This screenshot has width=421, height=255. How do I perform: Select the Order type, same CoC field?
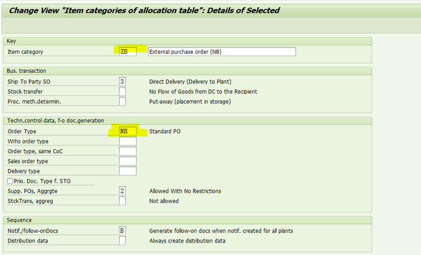tap(128, 151)
